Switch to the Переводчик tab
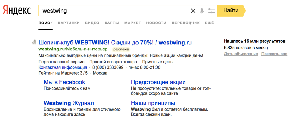This screenshot has width=296, height=124. [186, 23]
